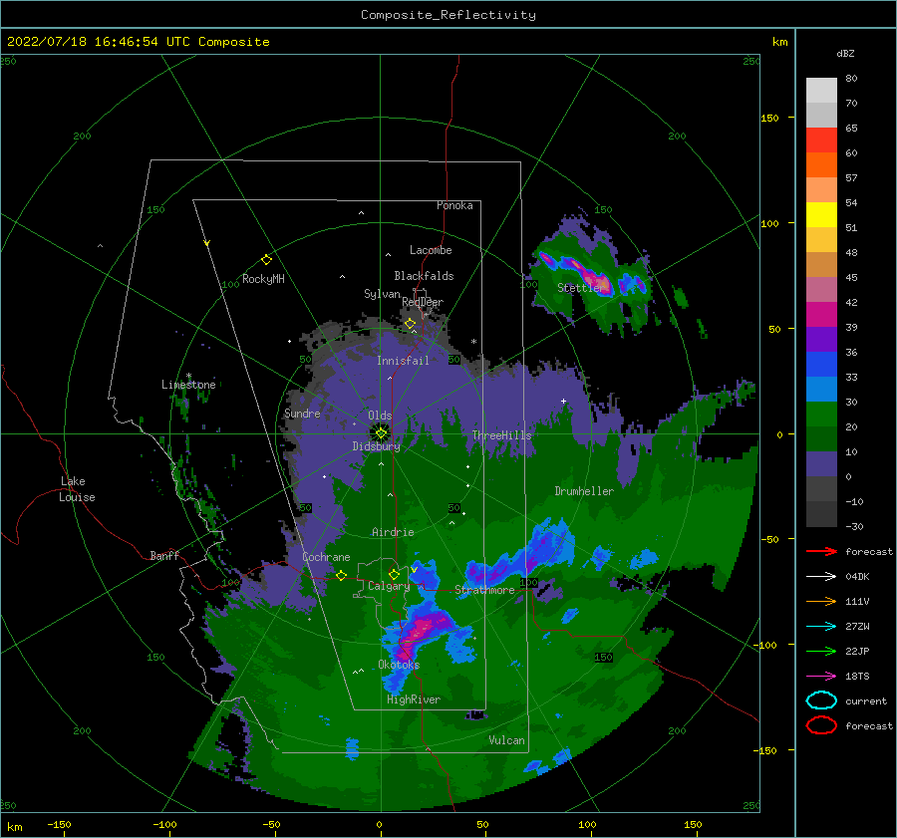Click the yellow diamond marker above RockyMH

266,260
